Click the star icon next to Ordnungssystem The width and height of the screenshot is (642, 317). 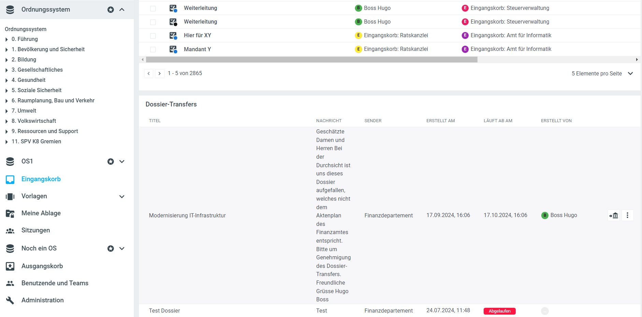pyautogui.click(x=111, y=10)
